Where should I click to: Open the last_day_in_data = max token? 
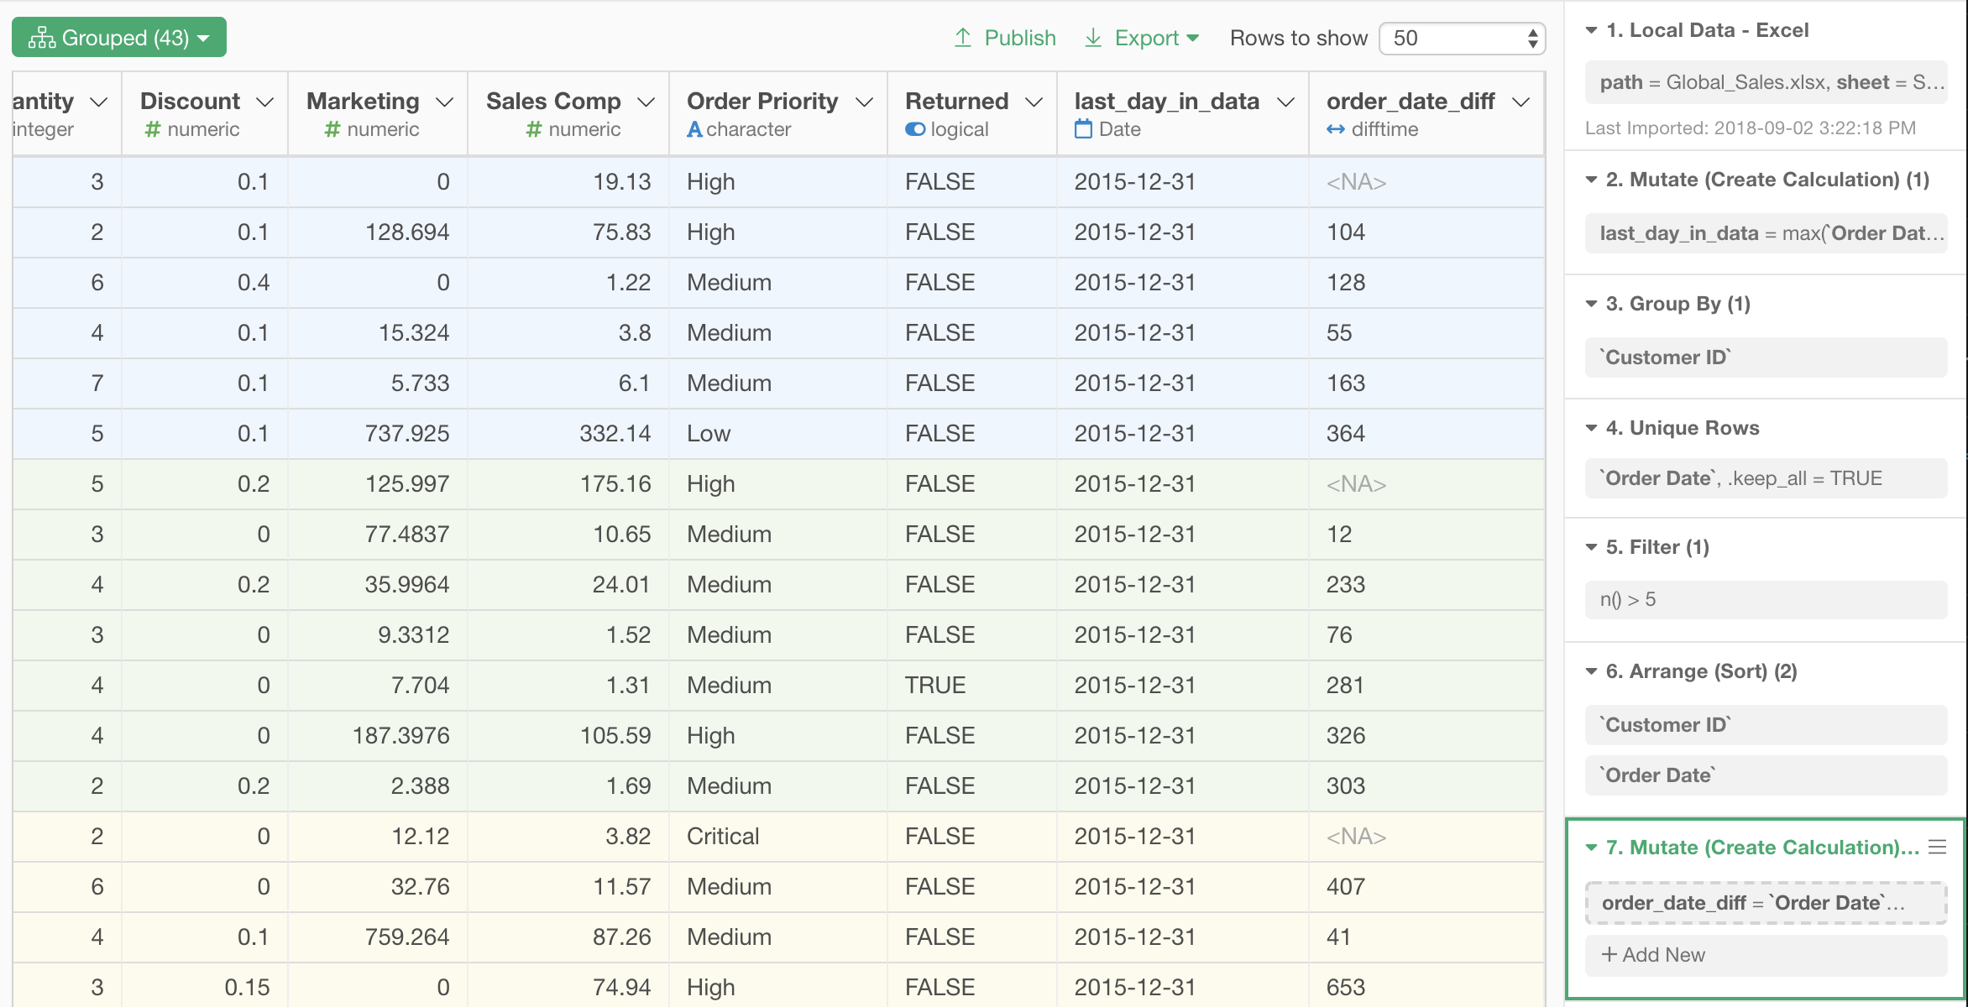[1766, 233]
